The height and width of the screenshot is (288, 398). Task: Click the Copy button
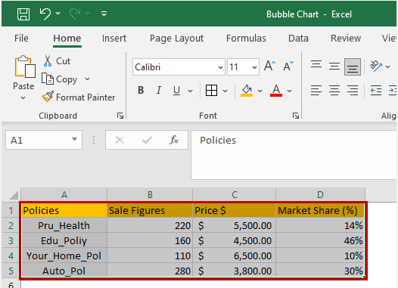59,79
